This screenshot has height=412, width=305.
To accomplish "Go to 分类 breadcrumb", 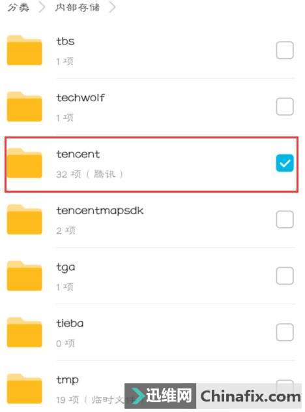I will (x=18, y=7).
